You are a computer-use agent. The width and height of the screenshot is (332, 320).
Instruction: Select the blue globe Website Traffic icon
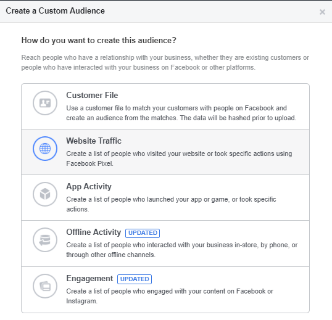coord(45,149)
